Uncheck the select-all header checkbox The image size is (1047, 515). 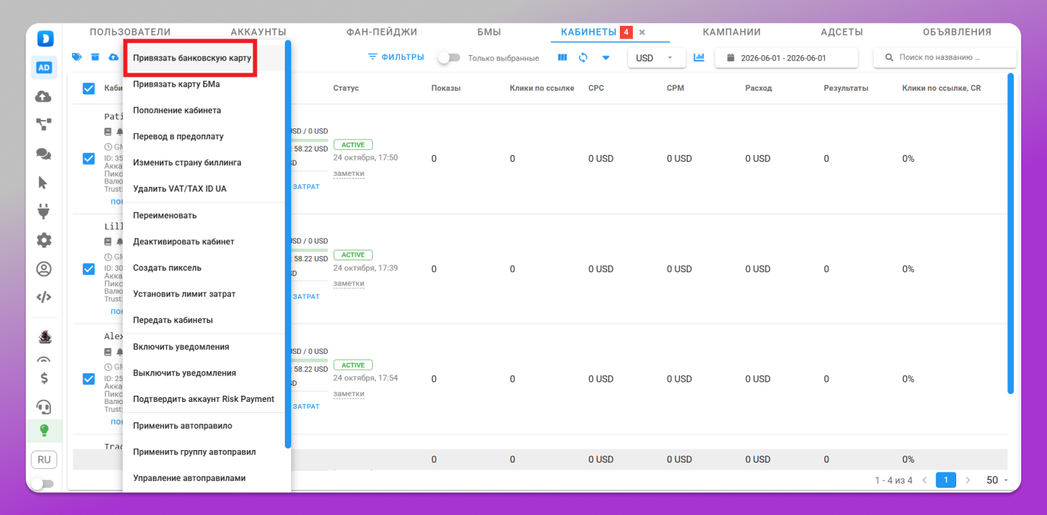[89, 88]
